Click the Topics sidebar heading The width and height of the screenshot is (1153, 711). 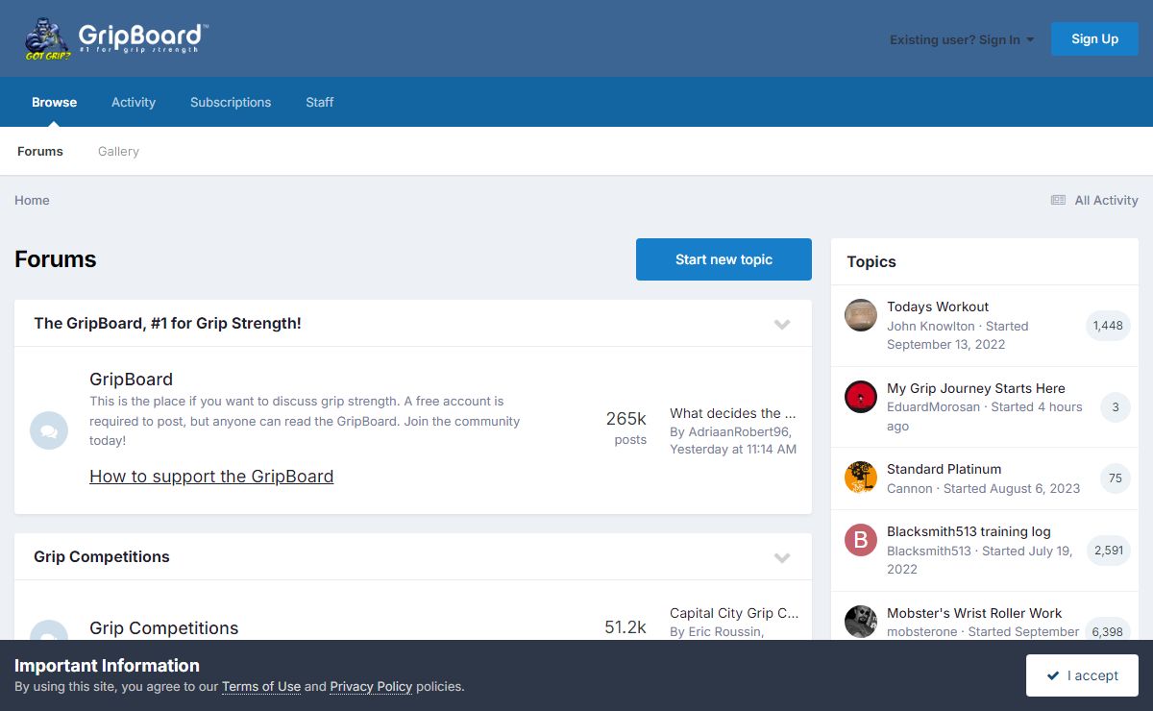tap(871, 261)
